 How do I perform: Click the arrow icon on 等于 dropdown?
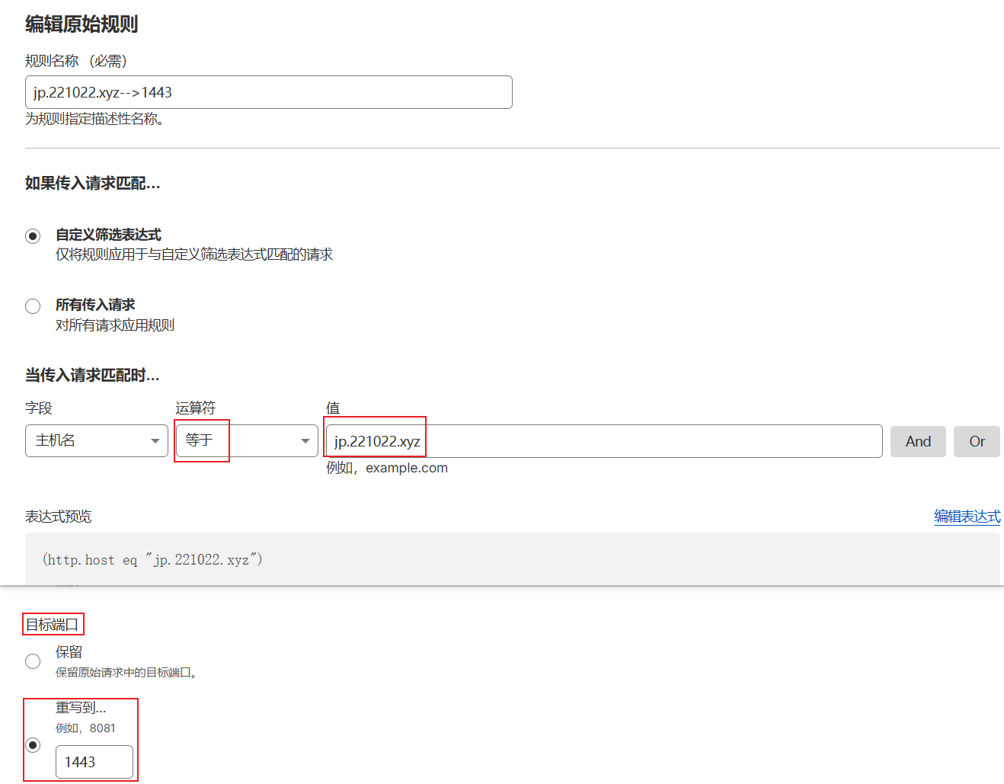click(305, 441)
